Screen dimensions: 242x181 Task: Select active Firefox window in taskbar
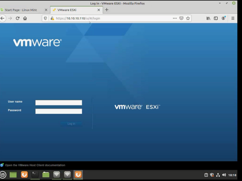78,175
